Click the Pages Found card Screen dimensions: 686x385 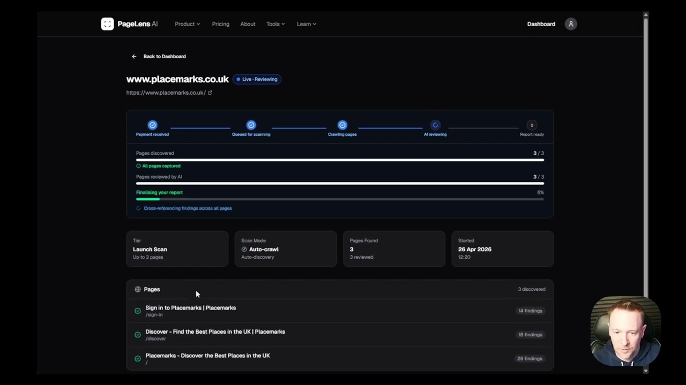[x=394, y=249]
